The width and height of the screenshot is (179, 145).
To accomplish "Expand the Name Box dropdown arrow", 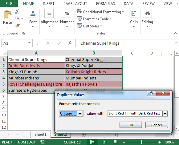I will (30, 43).
